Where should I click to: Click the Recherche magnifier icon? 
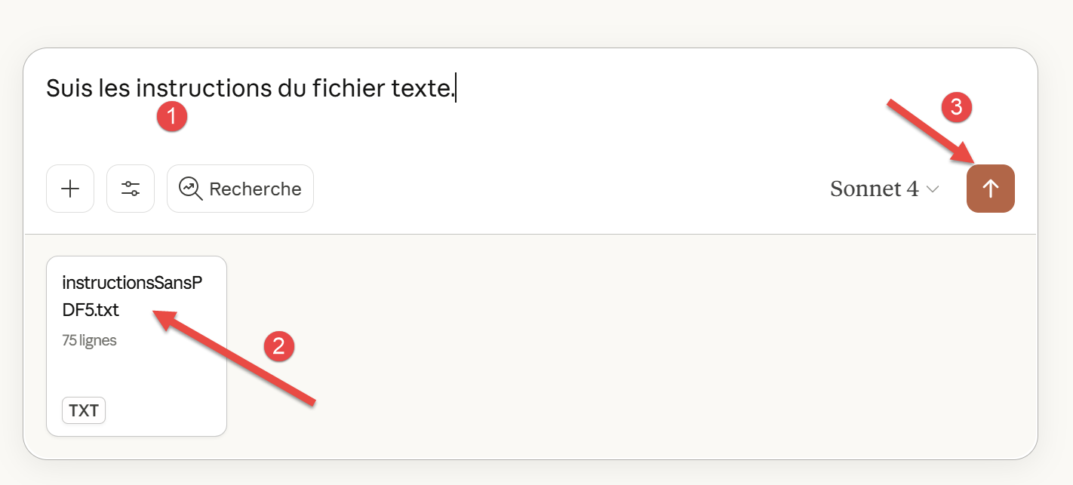click(x=190, y=189)
